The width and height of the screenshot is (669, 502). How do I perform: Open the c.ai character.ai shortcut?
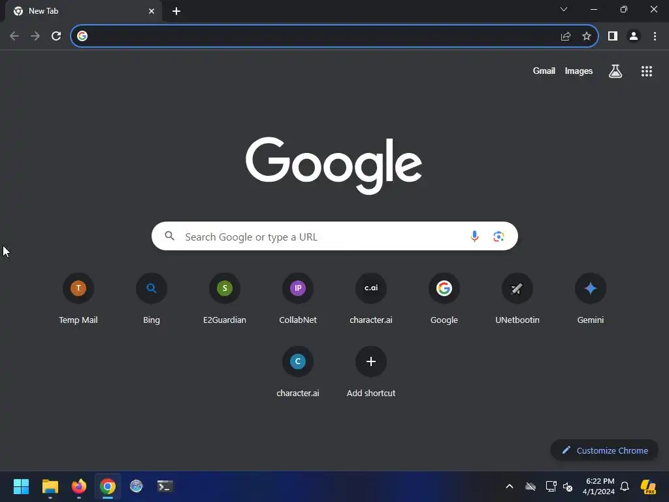point(371,298)
